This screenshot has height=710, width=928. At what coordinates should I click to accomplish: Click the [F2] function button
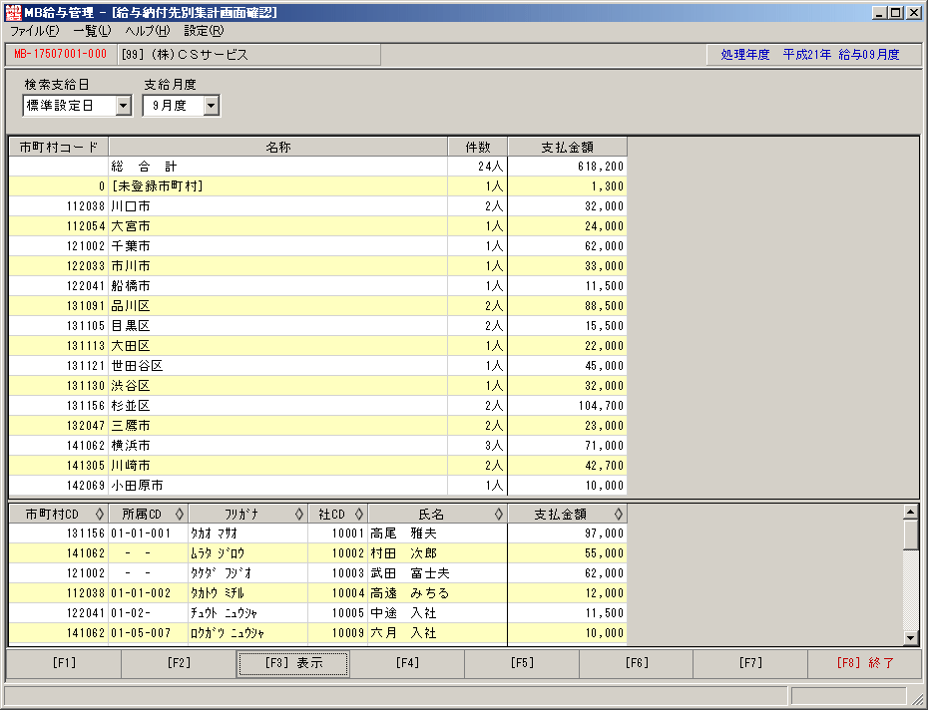tap(179, 663)
